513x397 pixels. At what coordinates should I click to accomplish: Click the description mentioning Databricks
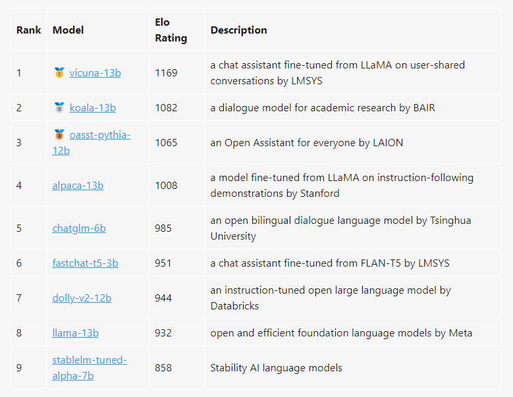tap(330, 298)
